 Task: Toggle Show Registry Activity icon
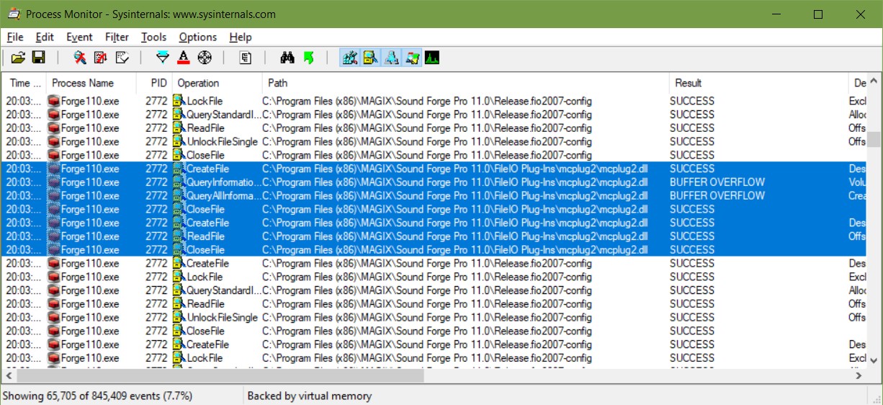pyautogui.click(x=350, y=58)
